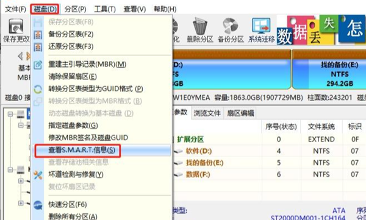Collapse the second disk tree node
Screen dimensions: 366x220
pos(10,169)
